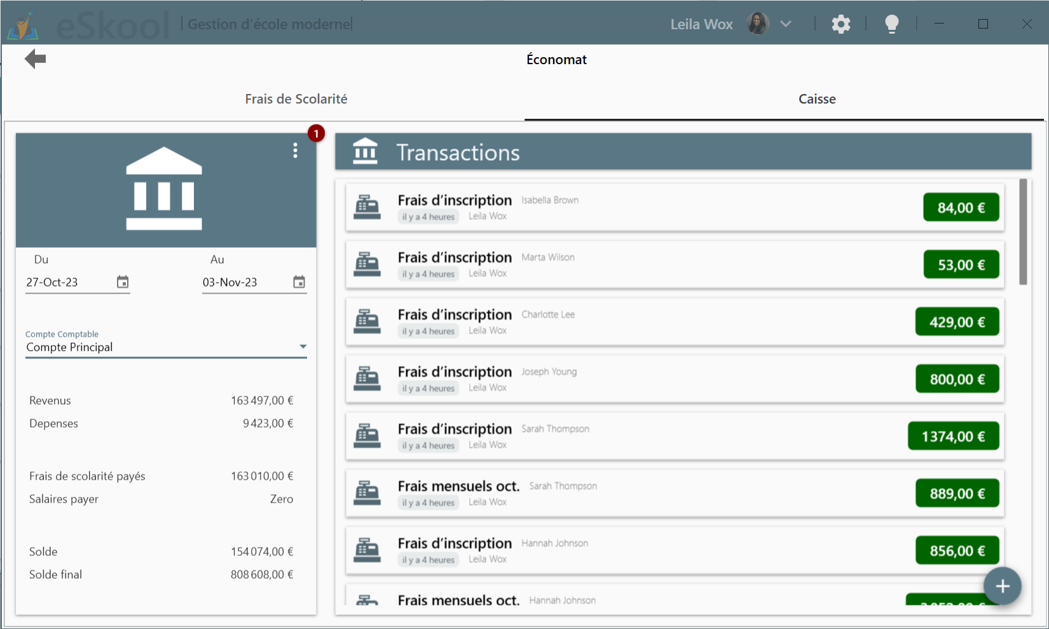Screen dimensions: 1049x629
Task: Click the add transaction plus button
Action: 1002,586
